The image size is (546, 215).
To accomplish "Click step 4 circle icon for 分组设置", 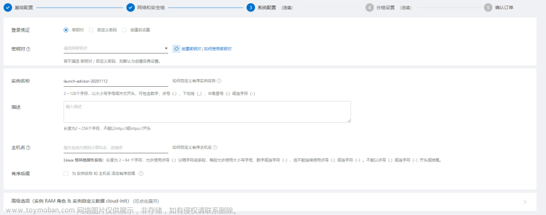I will pos(370,7).
